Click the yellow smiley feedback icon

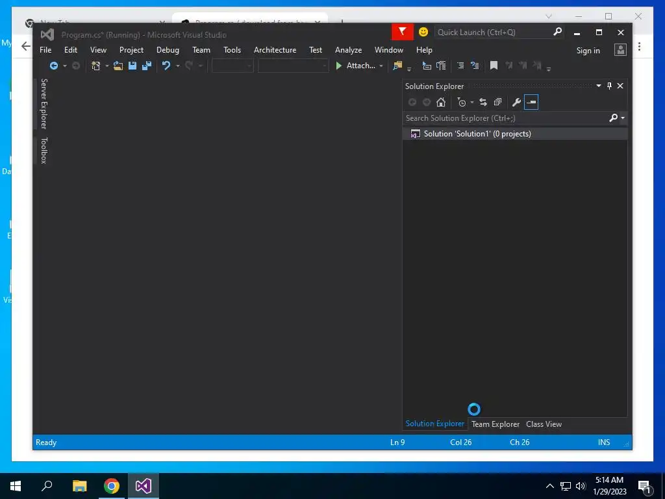click(423, 32)
